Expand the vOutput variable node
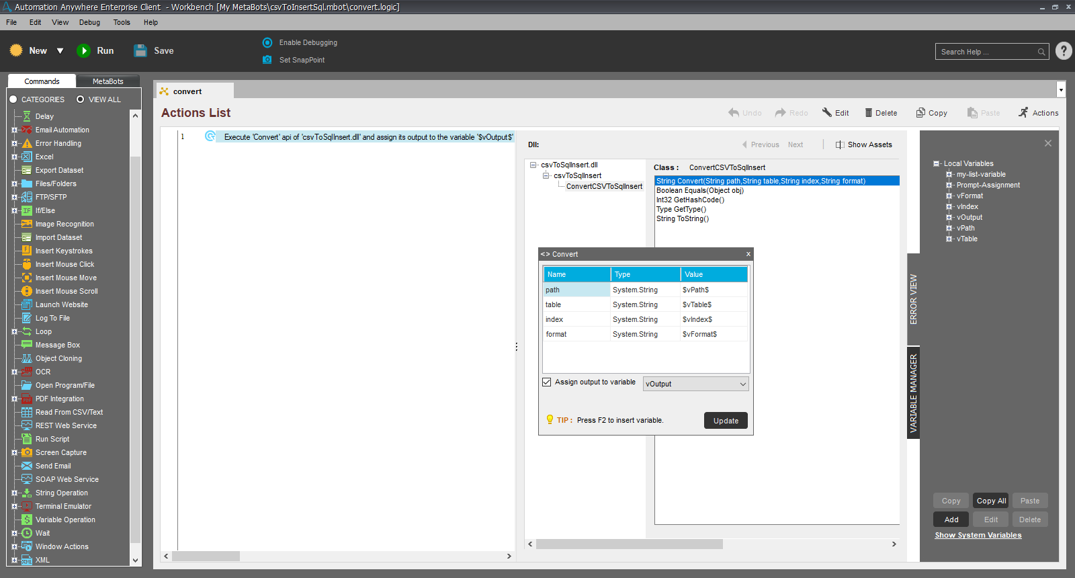 [x=949, y=217]
